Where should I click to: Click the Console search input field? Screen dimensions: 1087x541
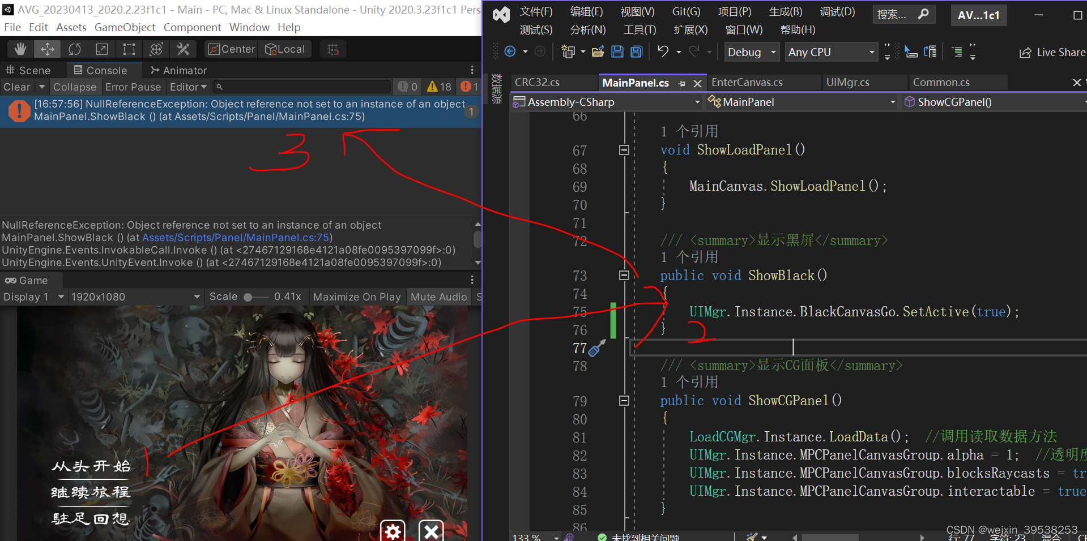tap(302, 87)
